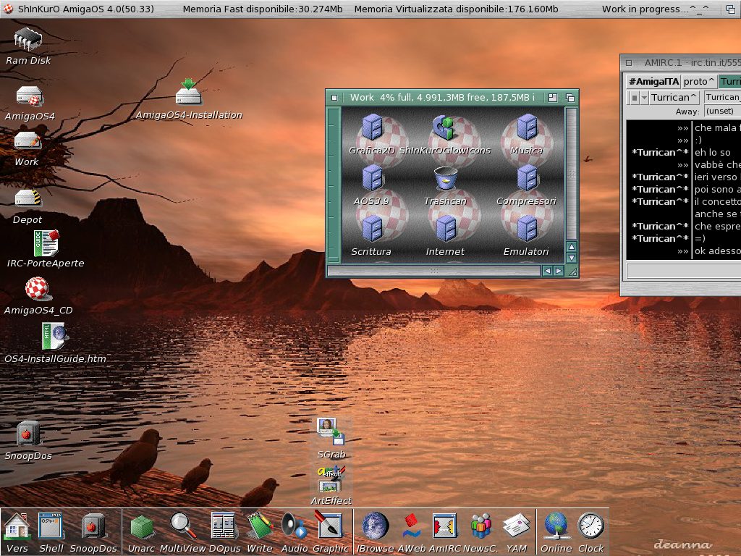Viewport: 741px width, 556px height.
Task: Click the Work window horizontal scrollbar
Action: [433, 271]
